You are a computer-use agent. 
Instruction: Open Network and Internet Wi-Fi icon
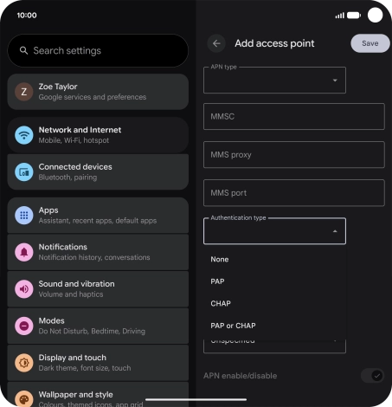[x=24, y=135]
